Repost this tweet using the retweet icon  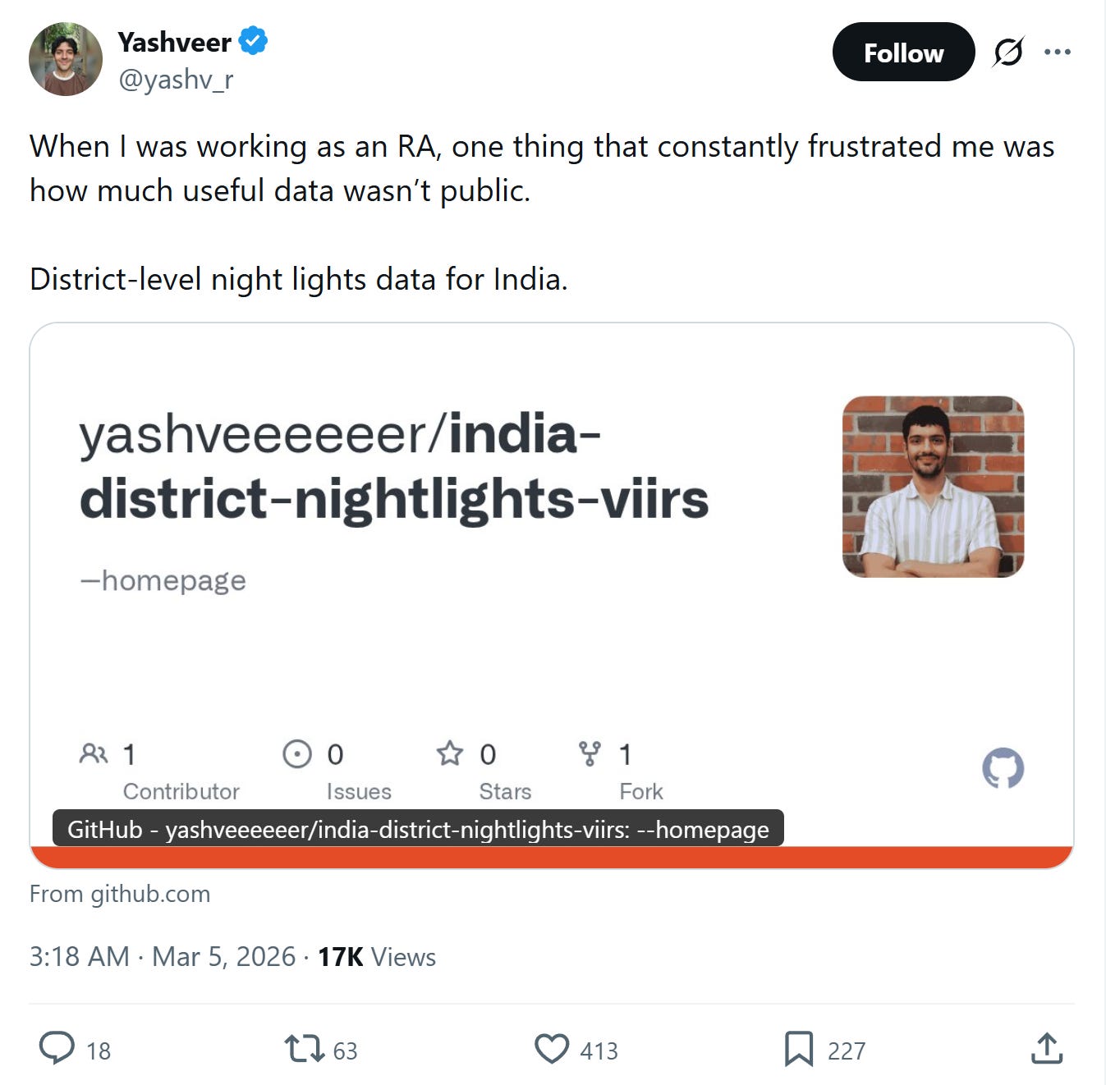304,1049
